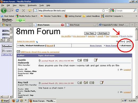
Task: Show more bookmarks toolbar items chevron
Action: point(136,16)
